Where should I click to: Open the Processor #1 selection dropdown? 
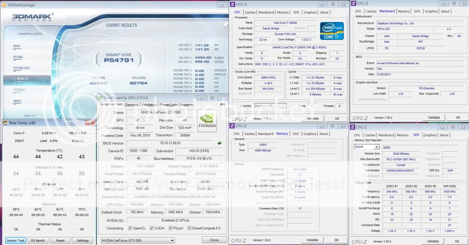[x=270, y=106]
